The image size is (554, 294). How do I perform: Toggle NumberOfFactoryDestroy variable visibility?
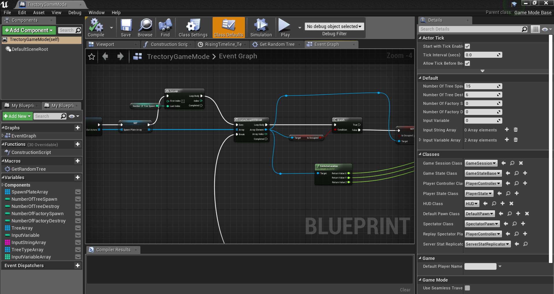click(x=78, y=221)
